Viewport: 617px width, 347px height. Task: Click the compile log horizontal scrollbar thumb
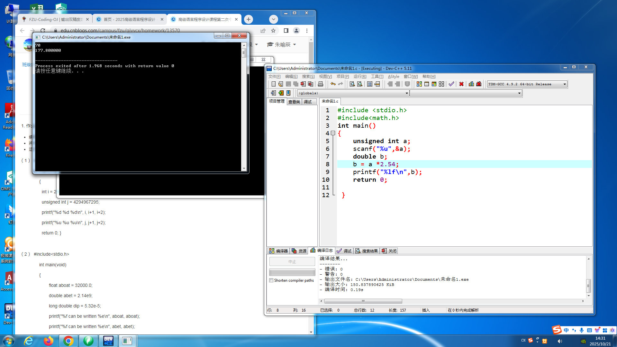coord(363,301)
